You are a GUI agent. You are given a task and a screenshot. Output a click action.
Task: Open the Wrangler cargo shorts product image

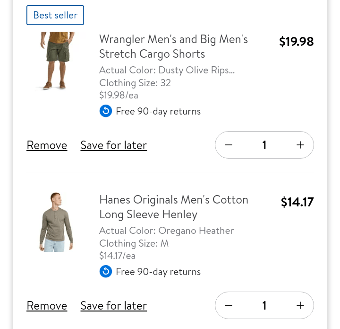tap(56, 61)
